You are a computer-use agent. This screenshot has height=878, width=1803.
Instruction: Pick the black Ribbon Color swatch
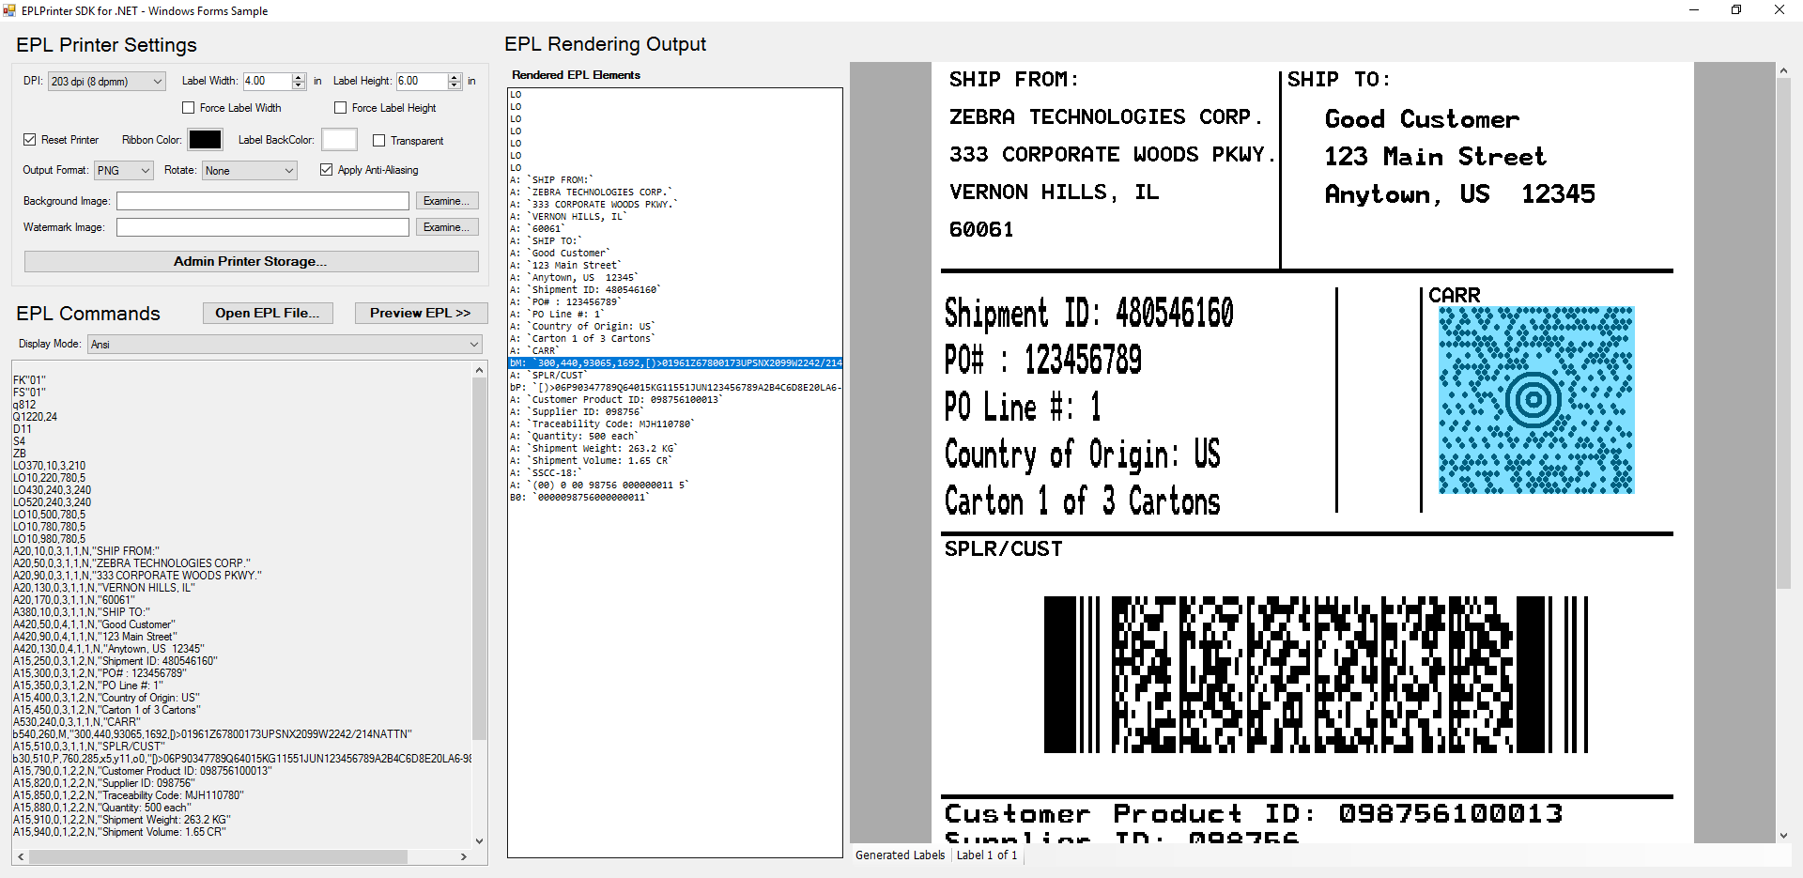point(205,140)
